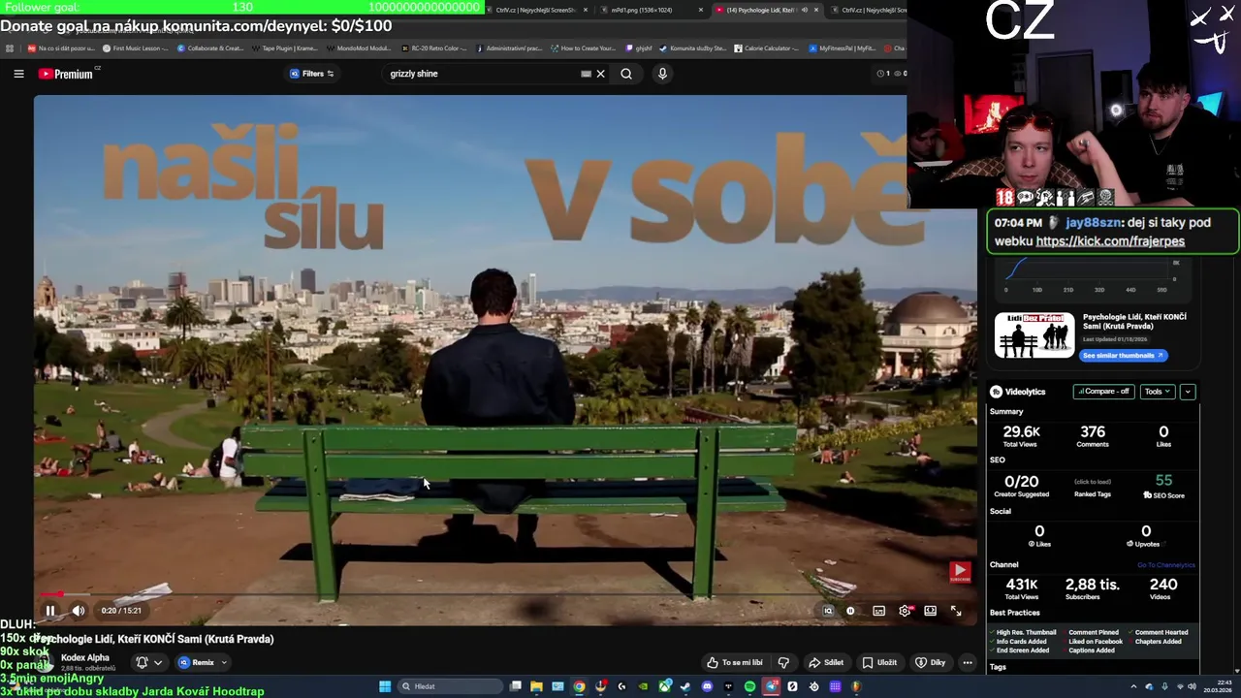
Task: Open Windows Start menu
Action: [385, 686]
